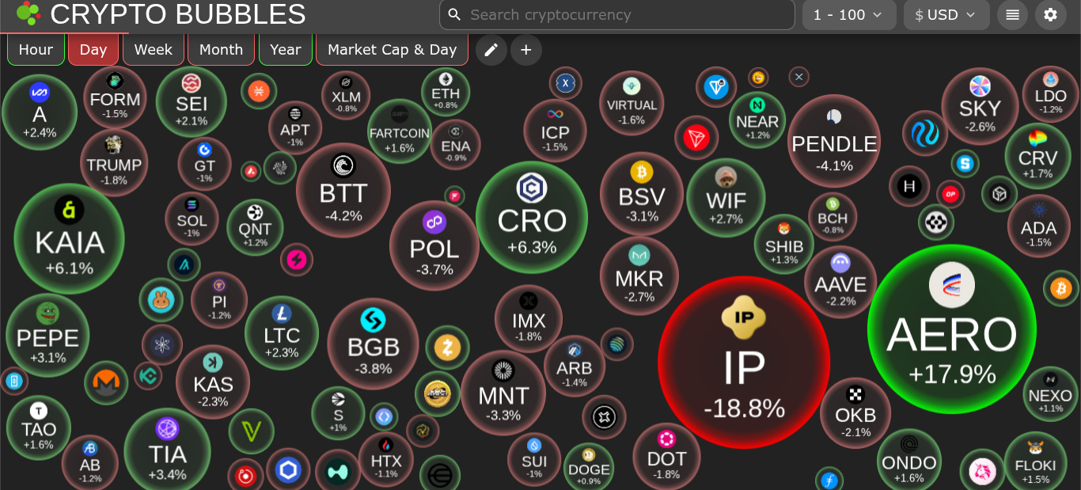Viewport: 1081px width, 490px height.
Task: Click the Search cryptocurrency field
Action: pyautogui.click(x=617, y=15)
